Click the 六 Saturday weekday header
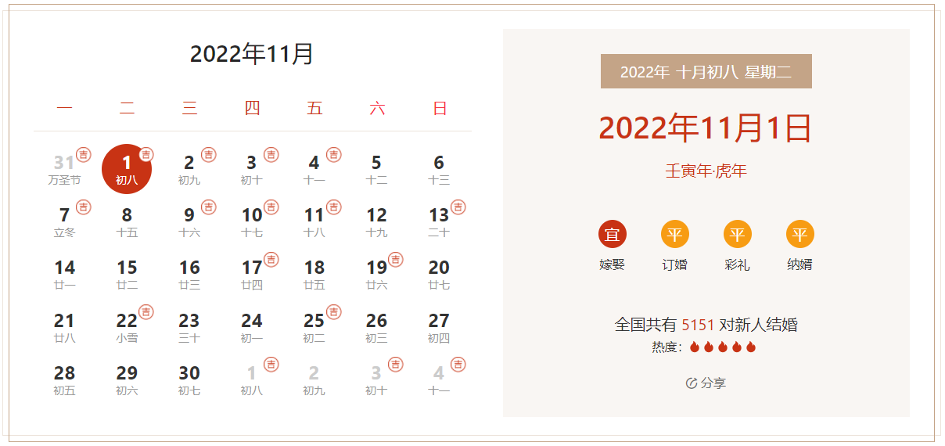 coord(377,109)
